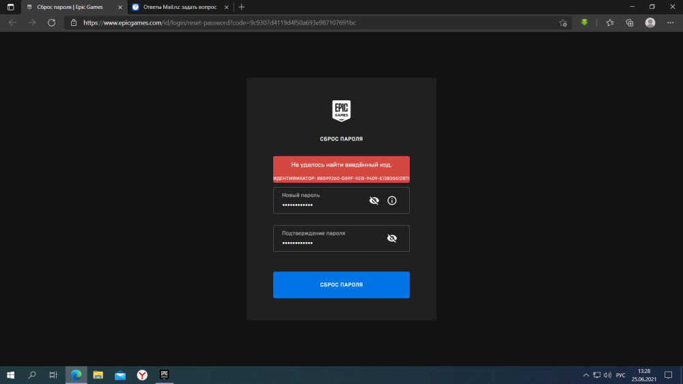The width and height of the screenshot is (683, 384).
Task: Open the Mail app from the taskbar
Action: tap(120, 375)
